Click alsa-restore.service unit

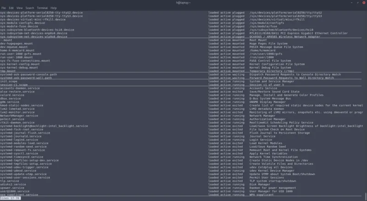pyautogui.click(x=17, y=92)
